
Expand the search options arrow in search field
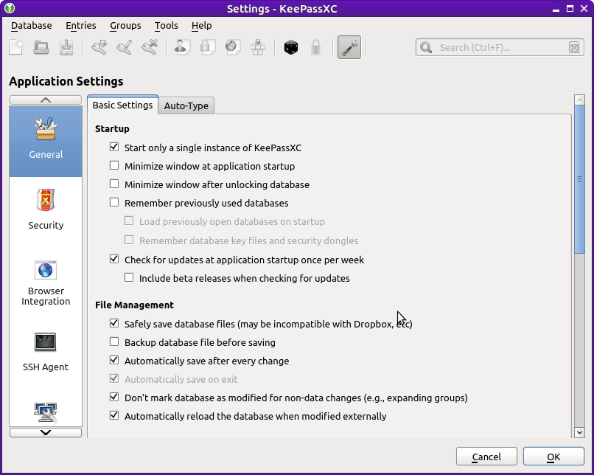pos(573,46)
